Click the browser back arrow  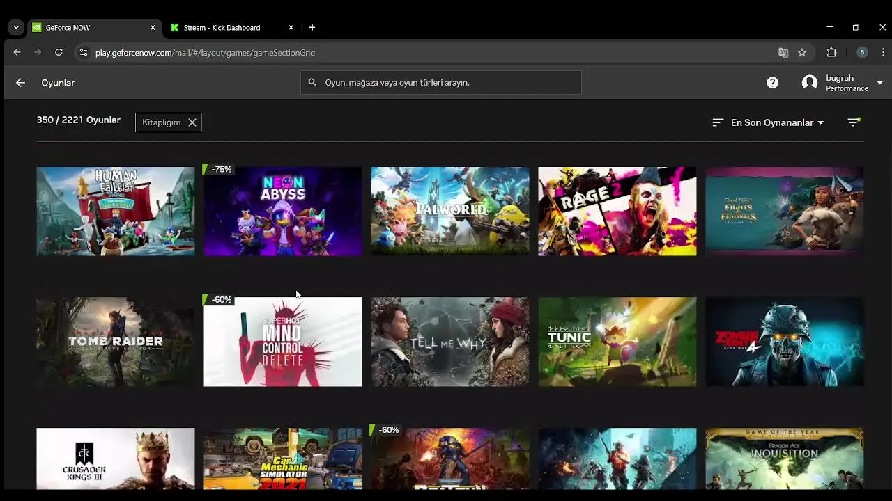[x=17, y=52]
